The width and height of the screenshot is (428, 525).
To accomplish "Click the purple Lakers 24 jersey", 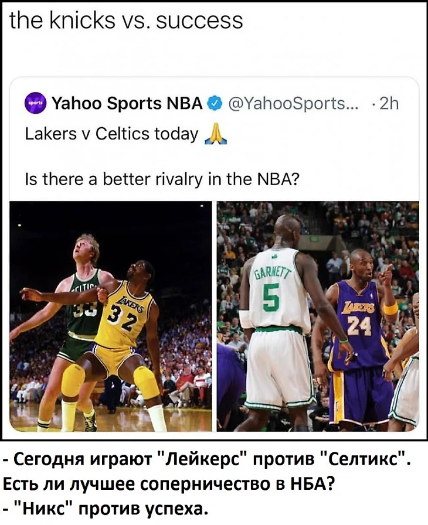I will [358, 323].
